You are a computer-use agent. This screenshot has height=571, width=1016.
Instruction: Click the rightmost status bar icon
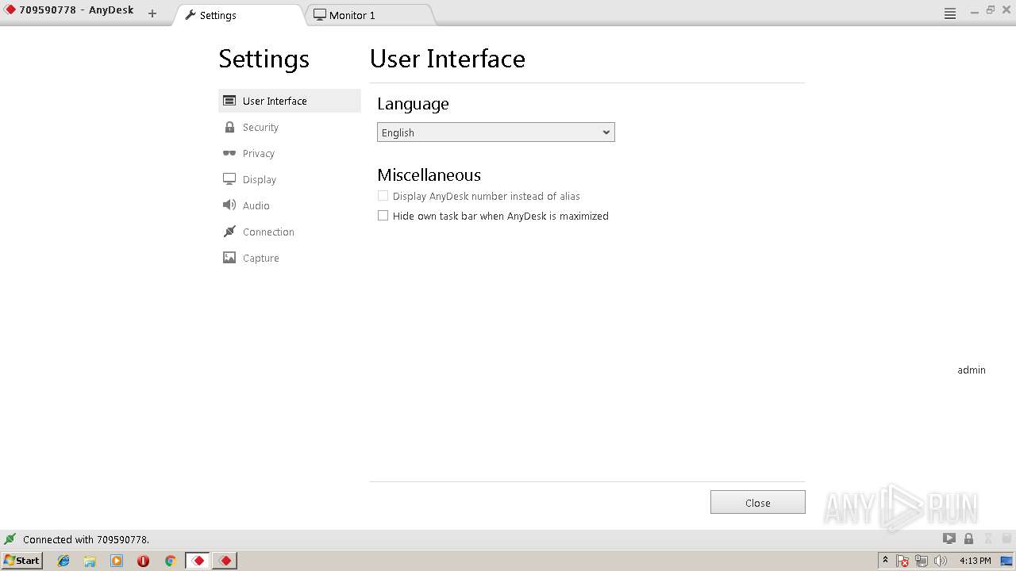tap(1006, 538)
